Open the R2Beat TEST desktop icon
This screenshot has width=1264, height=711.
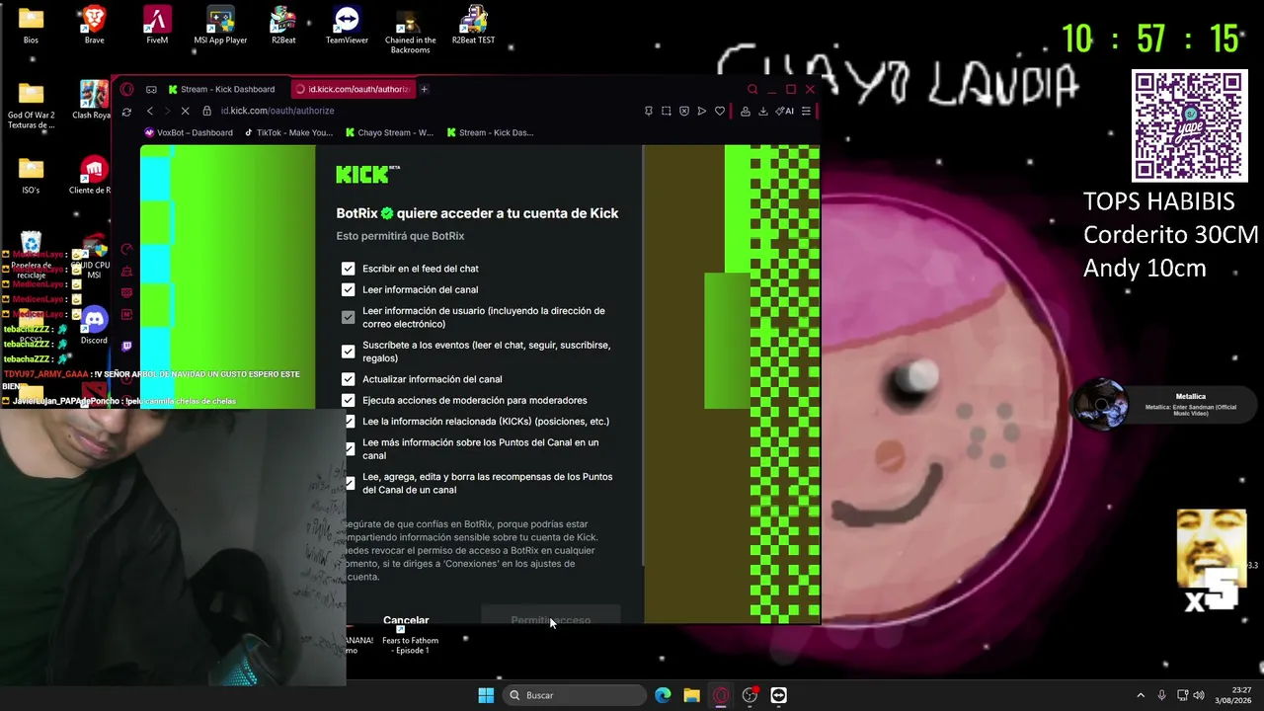point(473,25)
